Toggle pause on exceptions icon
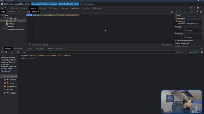Viewport: 204px width, 114px height. (201, 12)
